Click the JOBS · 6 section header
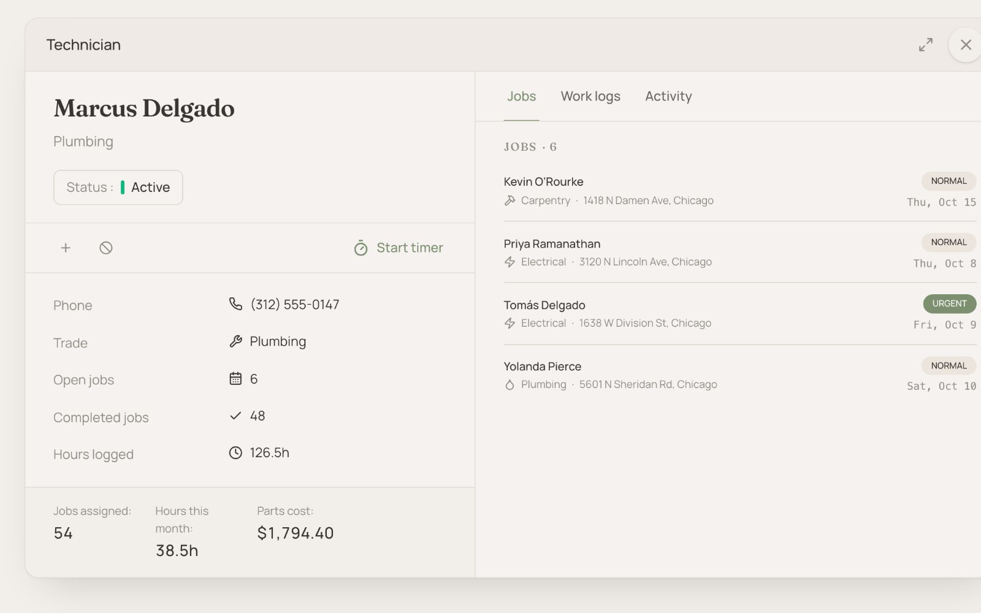 coord(530,147)
